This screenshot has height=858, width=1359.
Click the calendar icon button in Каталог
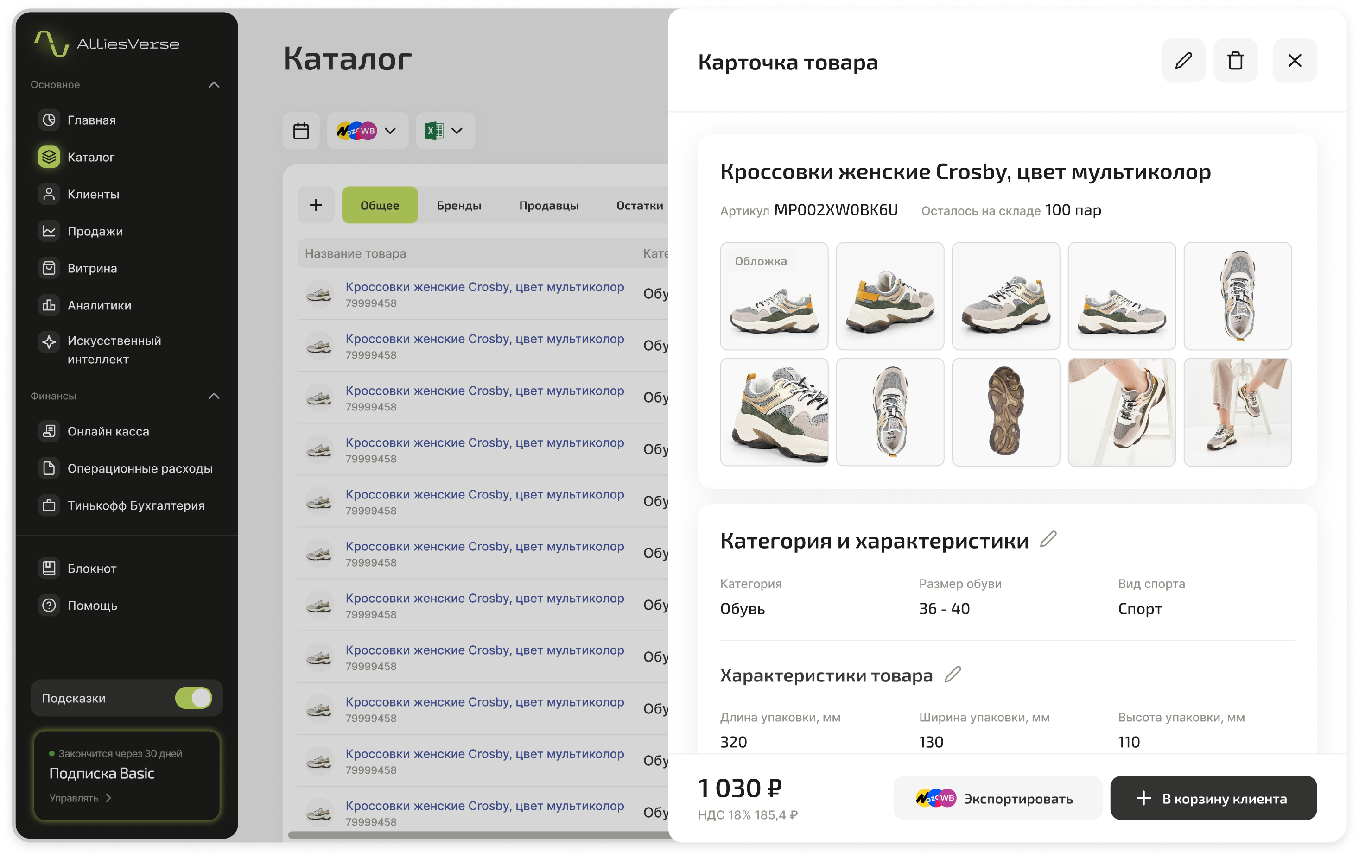tap(301, 131)
